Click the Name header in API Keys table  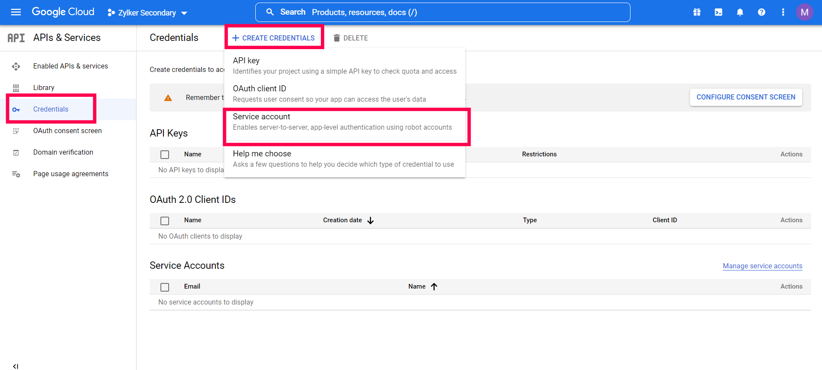[193, 154]
